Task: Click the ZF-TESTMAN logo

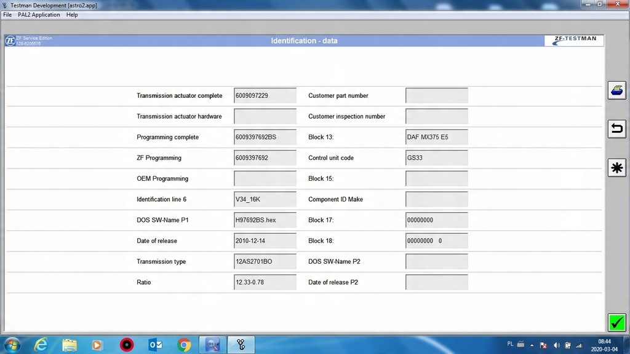Action: (574, 41)
